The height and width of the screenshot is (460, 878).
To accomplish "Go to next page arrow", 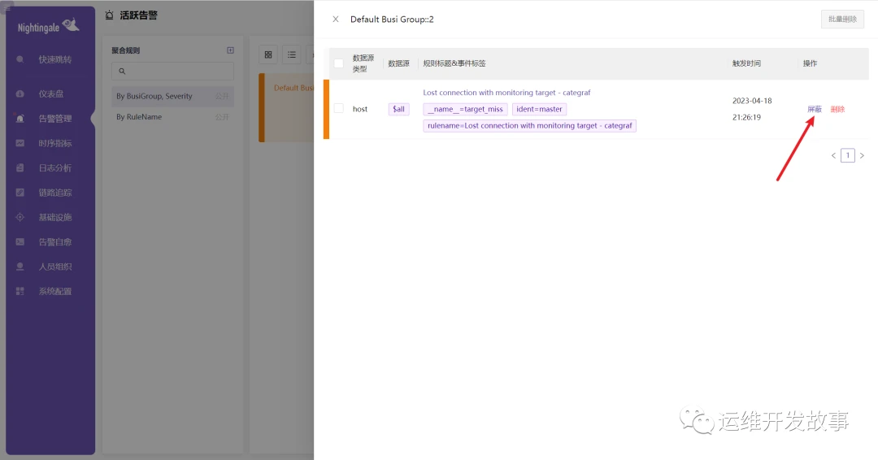I will point(862,155).
